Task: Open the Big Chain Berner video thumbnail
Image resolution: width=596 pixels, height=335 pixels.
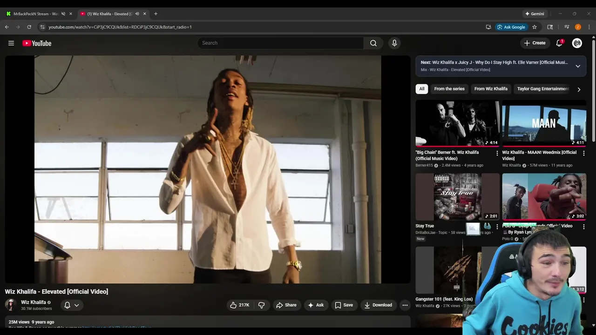Action: [458, 123]
